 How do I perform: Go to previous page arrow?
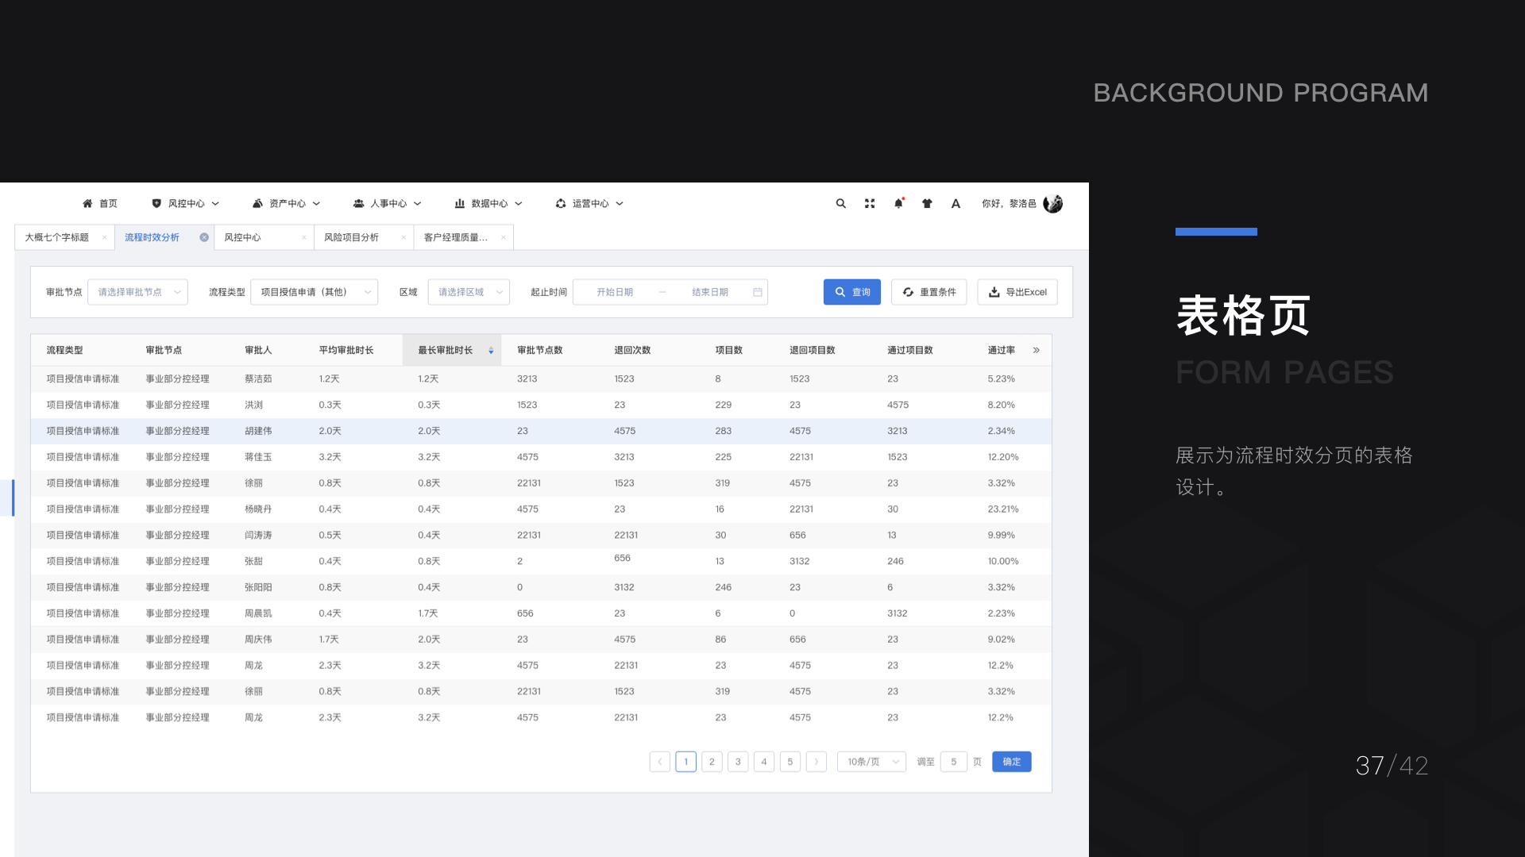659,762
